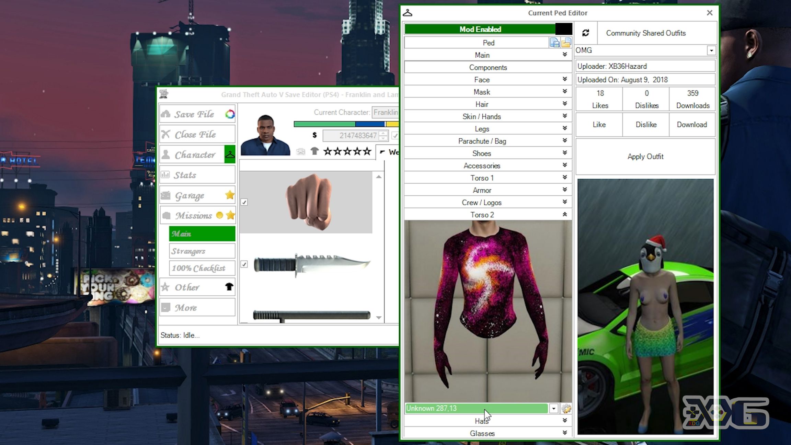Set wanted level to the first star
The image size is (791, 445).
click(328, 151)
